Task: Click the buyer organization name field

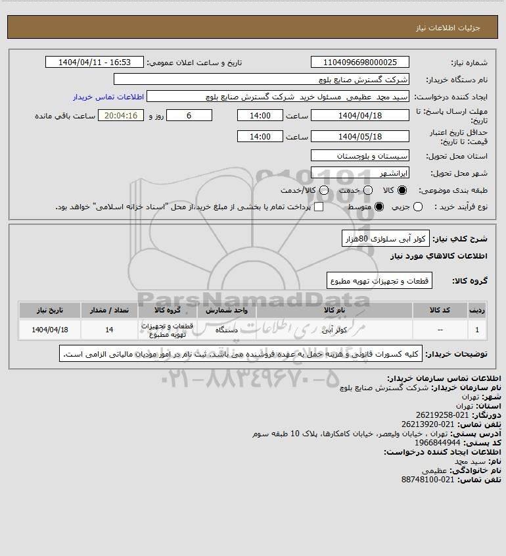Action: (262, 80)
